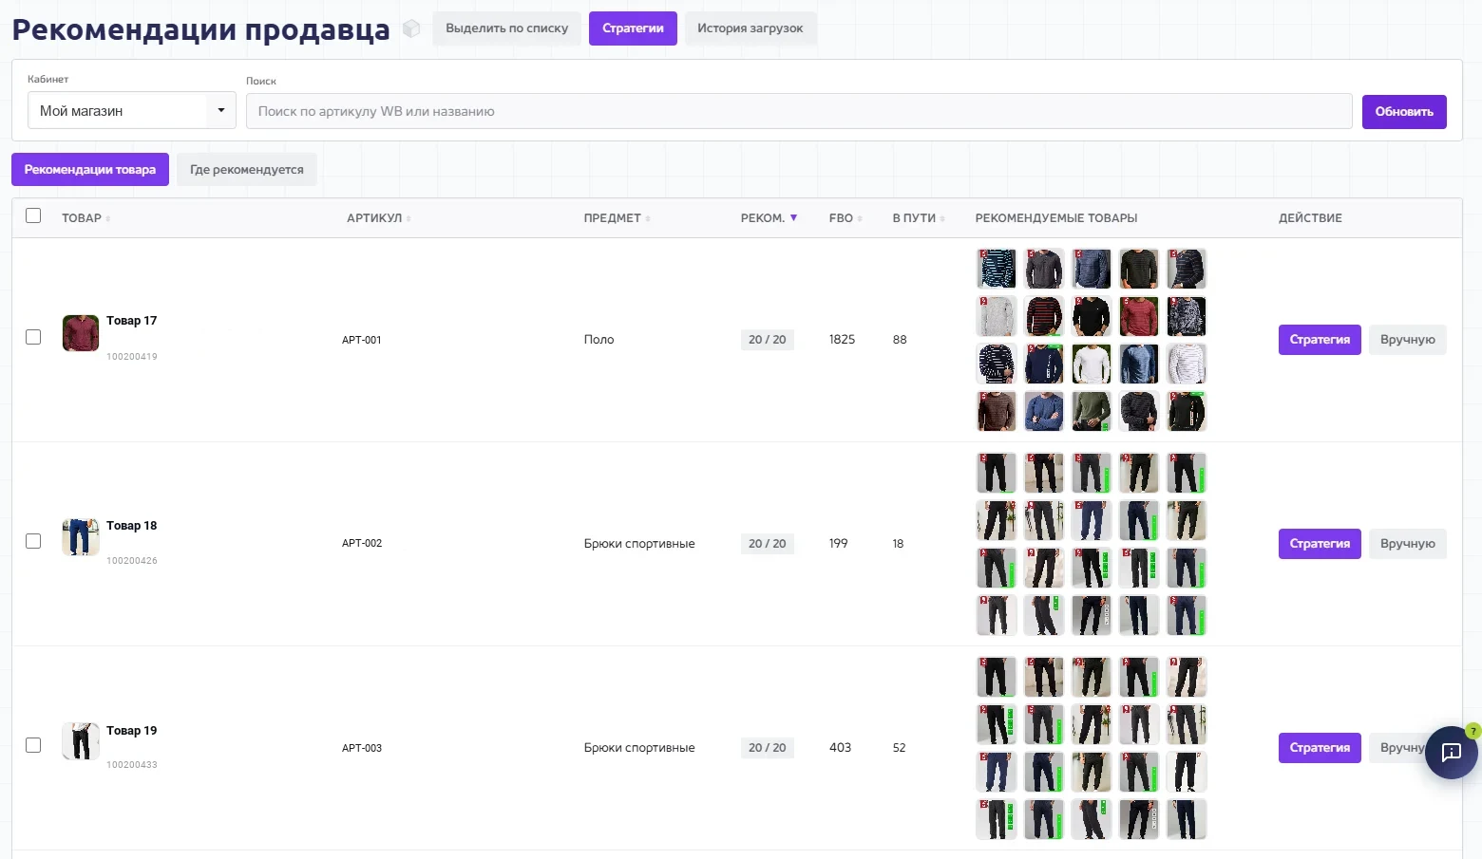Open the Стратегии section at the top

pos(633,28)
